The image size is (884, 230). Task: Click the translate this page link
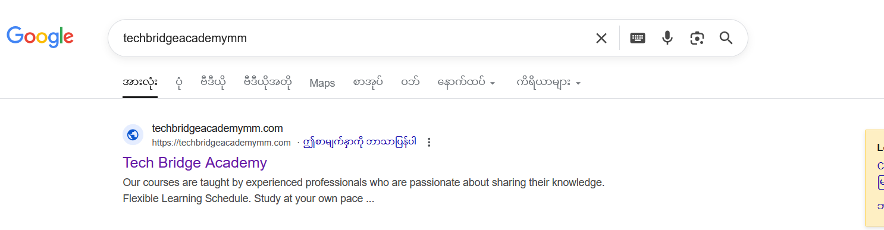point(359,142)
